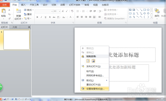Click the oval shape in gallery
The width and height of the screenshot is (166, 101).
pyautogui.click(x=148, y=10)
